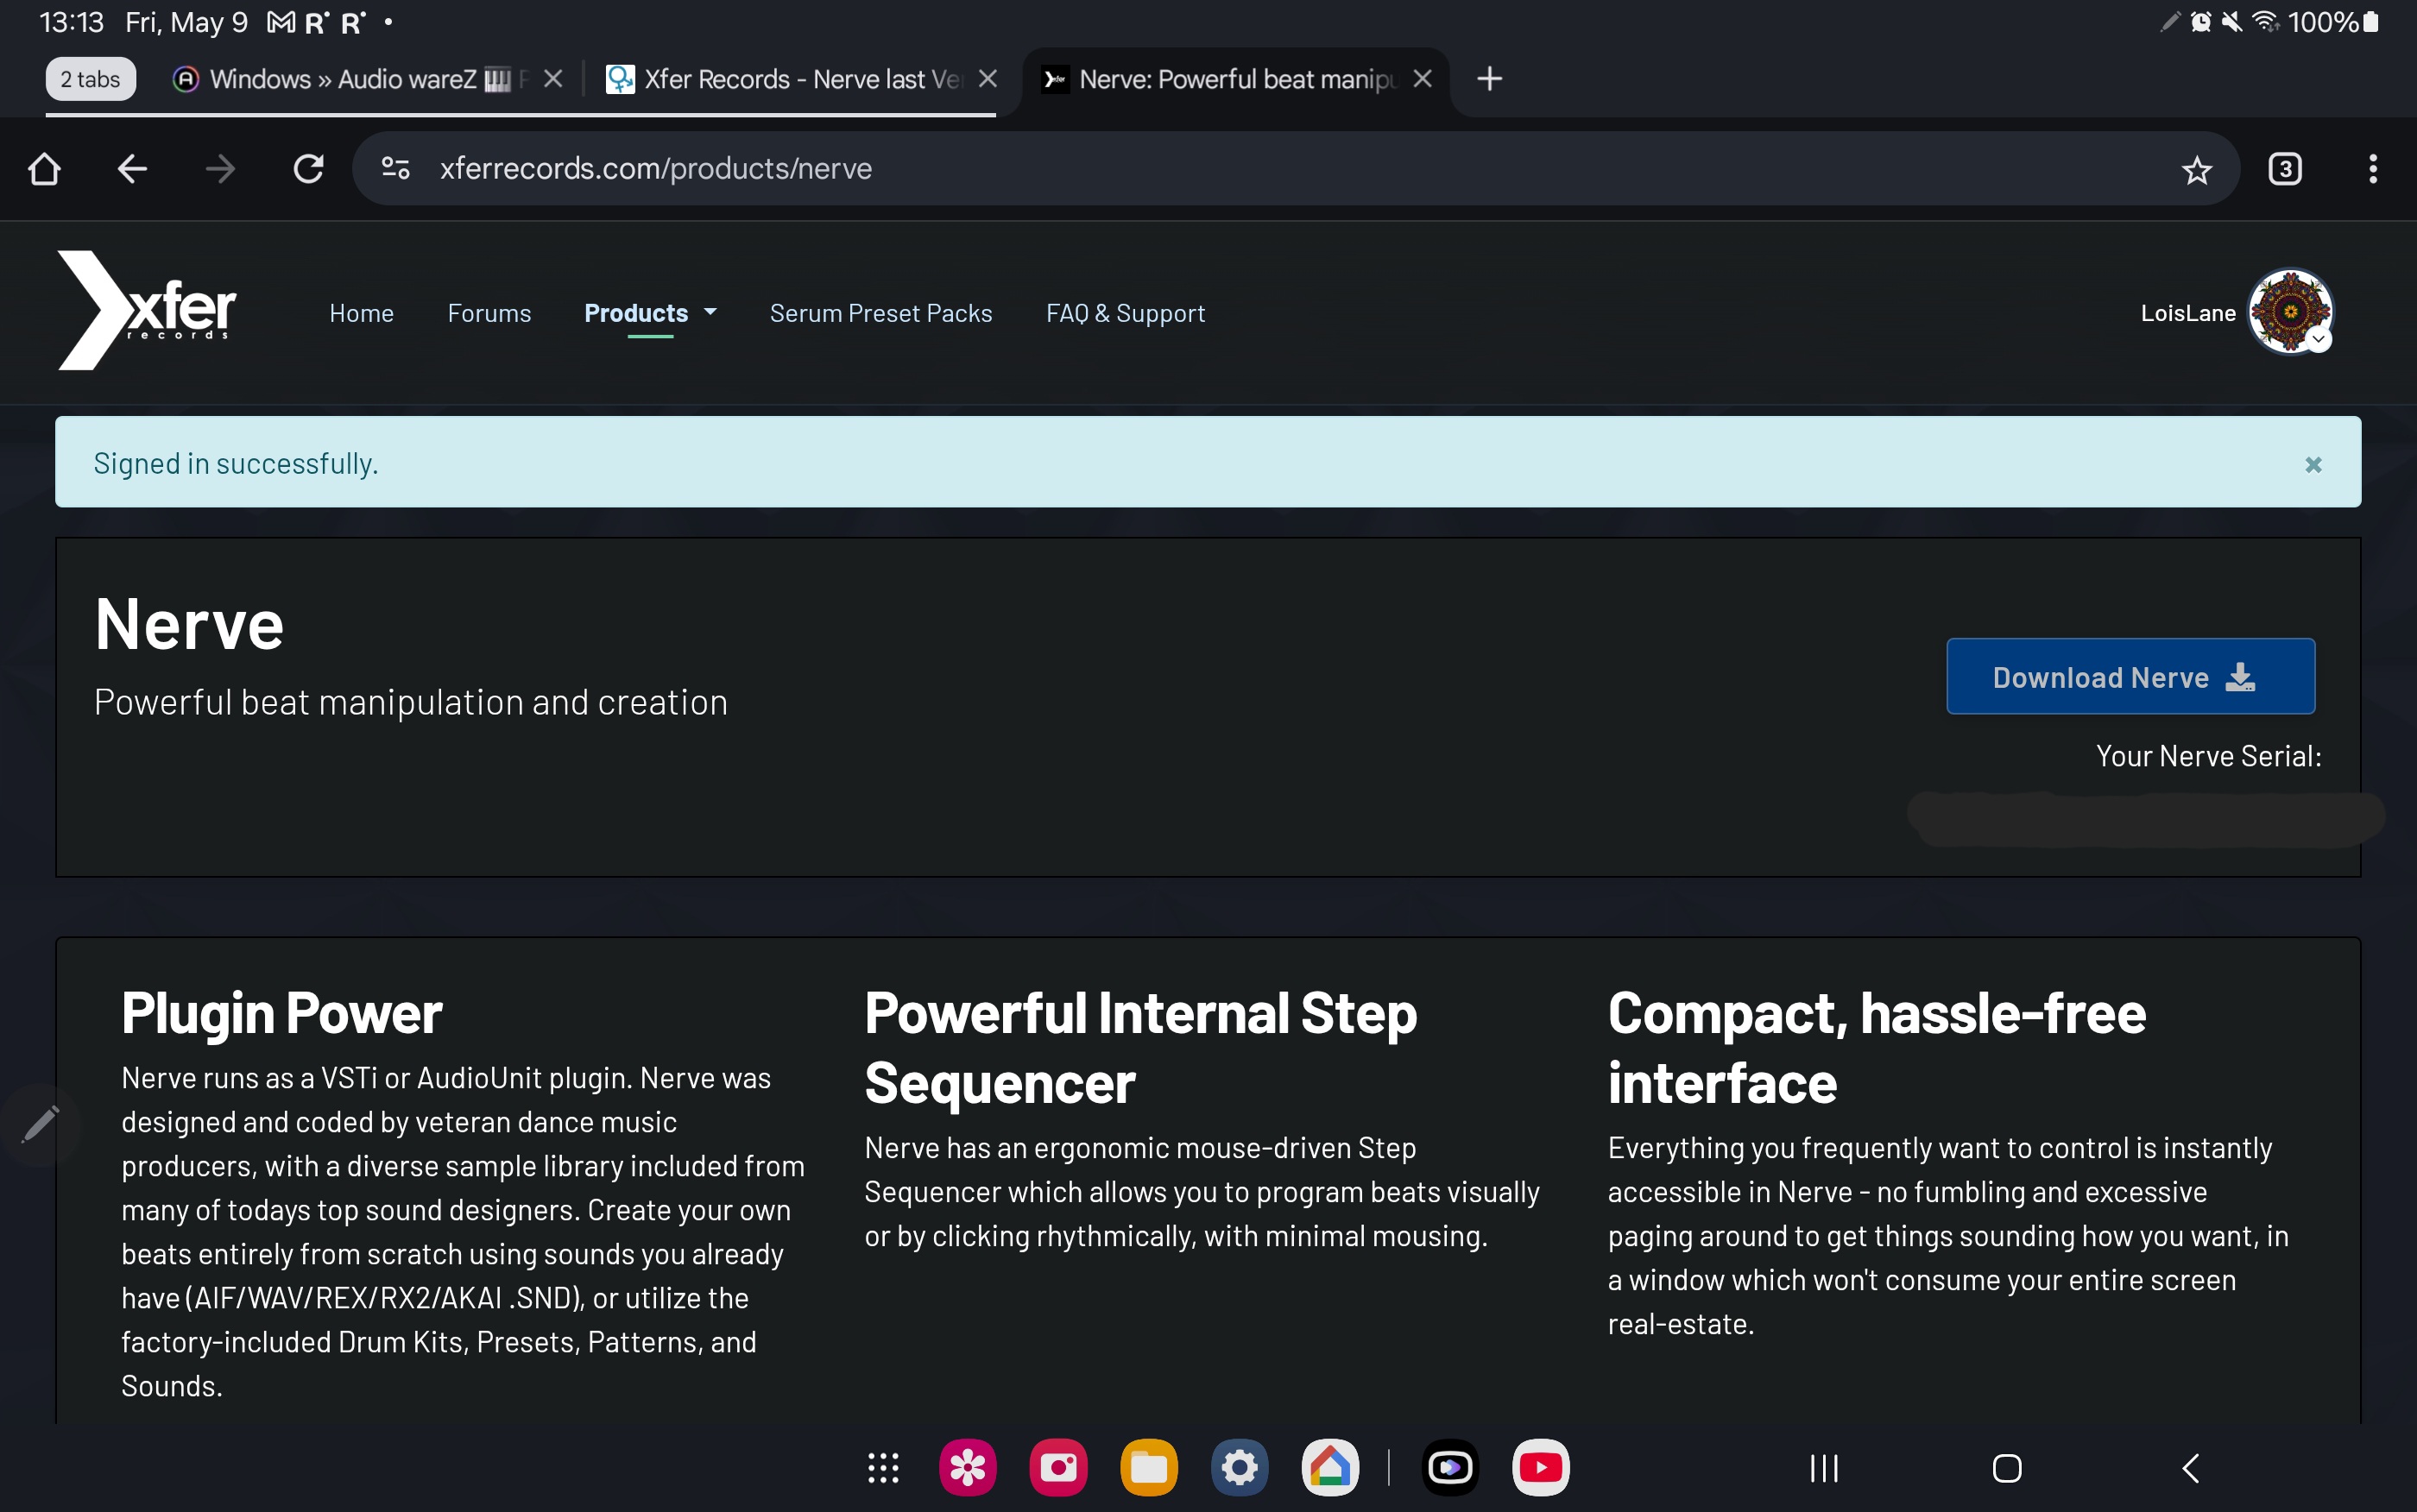Open Chrome three-dot menu
The height and width of the screenshot is (1512, 2417).
pyautogui.click(x=2373, y=169)
